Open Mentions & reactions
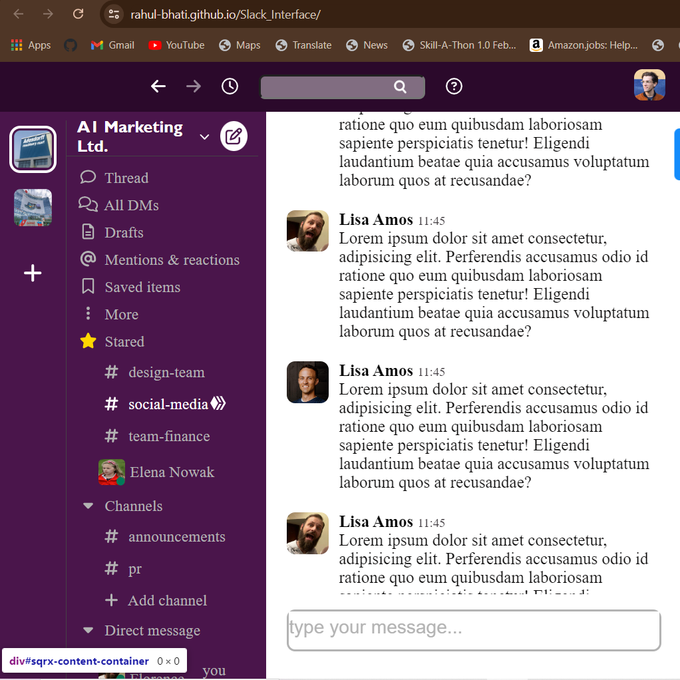680x680 pixels. coord(172,259)
